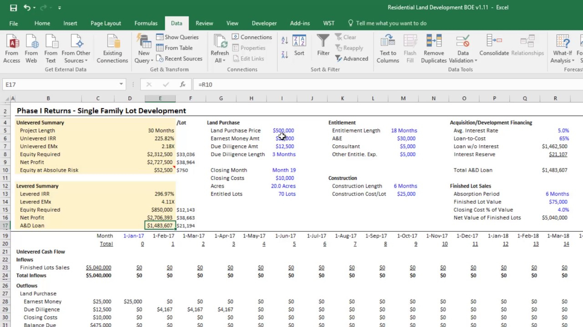Click the Save icon in title bar
Screen dimensions: 583x327
click(x=13, y=8)
